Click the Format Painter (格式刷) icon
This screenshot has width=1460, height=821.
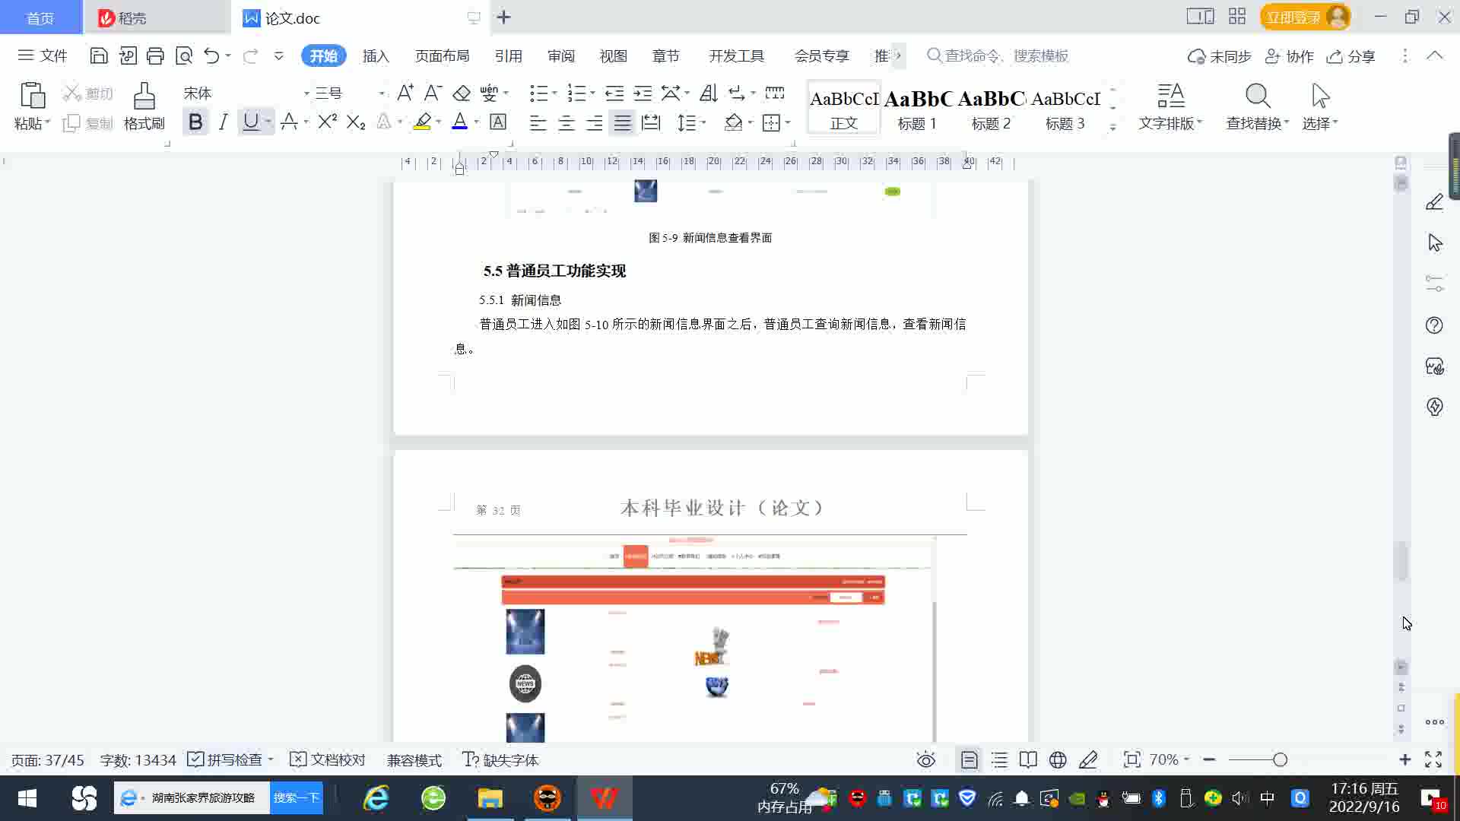[x=144, y=97]
